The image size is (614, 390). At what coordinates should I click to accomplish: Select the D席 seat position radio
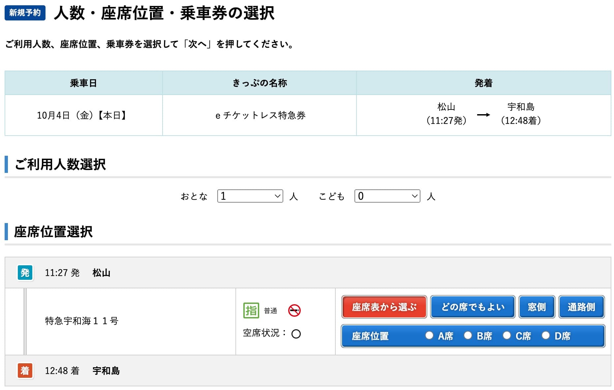(545, 336)
